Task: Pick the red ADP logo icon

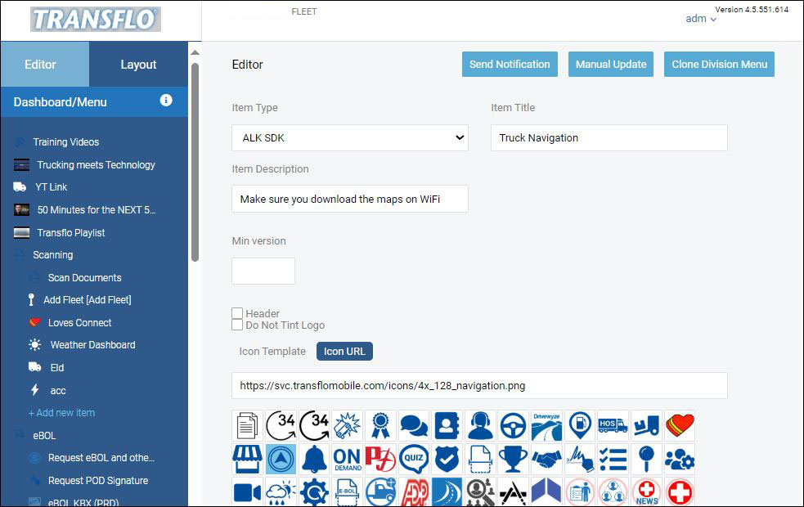Action: click(414, 491)
